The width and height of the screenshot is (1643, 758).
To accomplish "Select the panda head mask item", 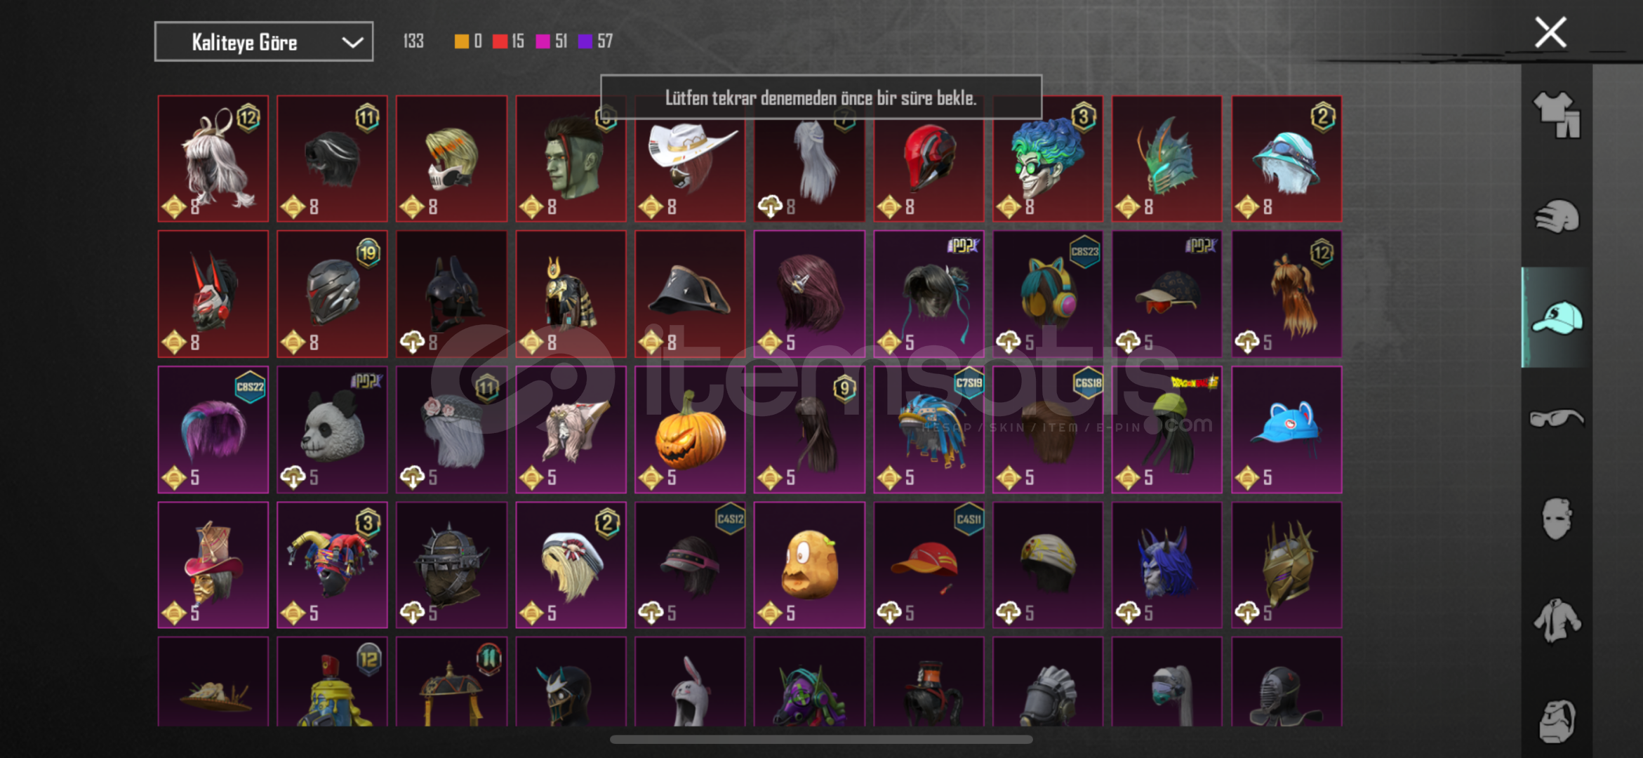I will pos(332,430).
